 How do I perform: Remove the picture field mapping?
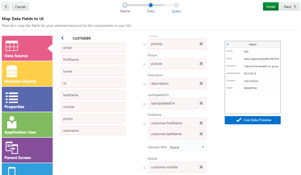[x=201, y=64]
